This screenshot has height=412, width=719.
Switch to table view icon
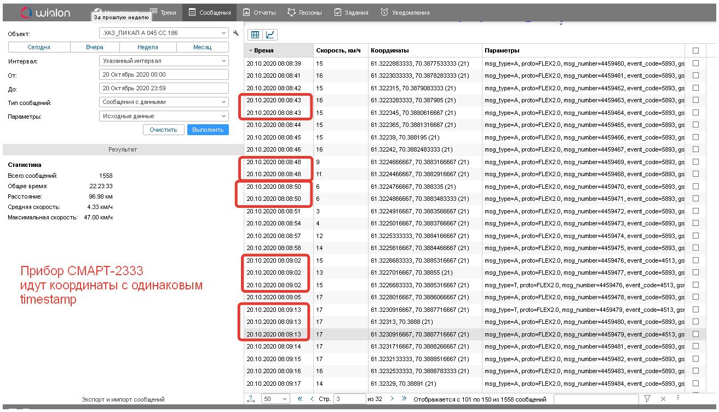(255, 34)
